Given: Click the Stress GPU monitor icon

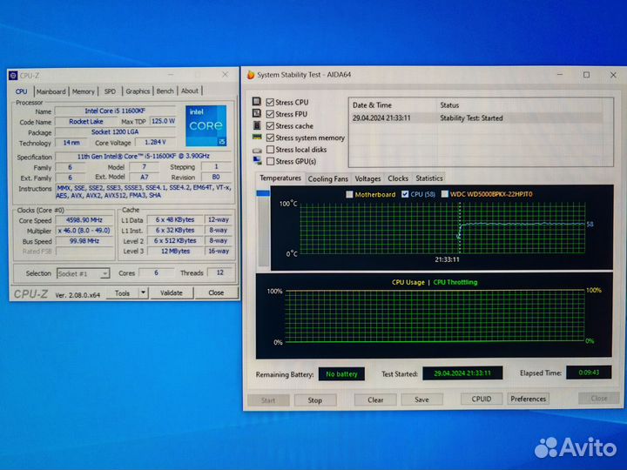Looking at the screenshot, I should tap(257, 161).
